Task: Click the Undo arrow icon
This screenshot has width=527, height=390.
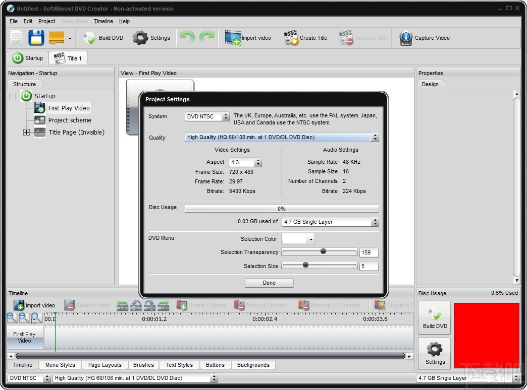Action: pyautogui.click(x=186, y=37)
